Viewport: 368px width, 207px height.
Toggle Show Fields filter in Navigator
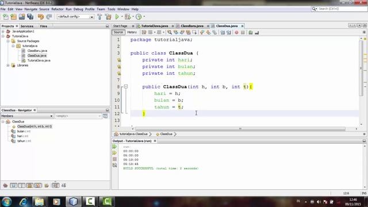14,185
